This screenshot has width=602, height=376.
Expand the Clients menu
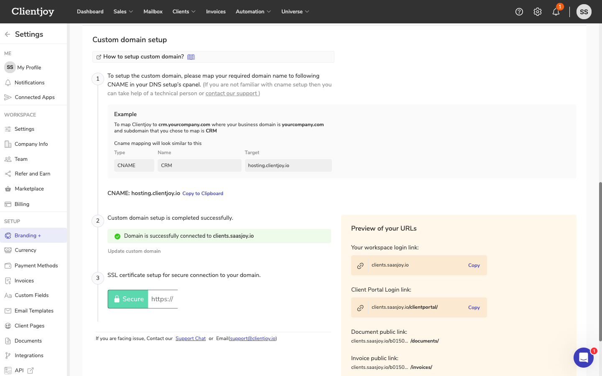coord(184,11)
